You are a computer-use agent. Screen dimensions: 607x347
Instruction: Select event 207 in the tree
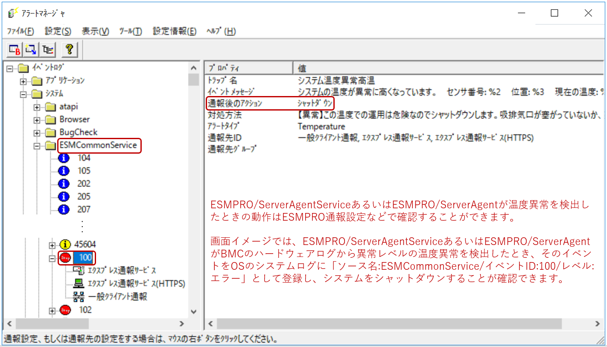tap(84, 210)
